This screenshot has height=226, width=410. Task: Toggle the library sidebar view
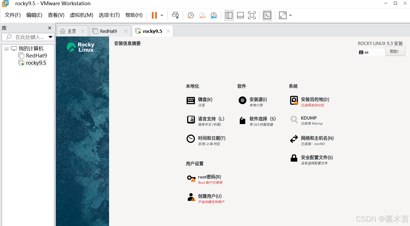[x=229, y=15]
